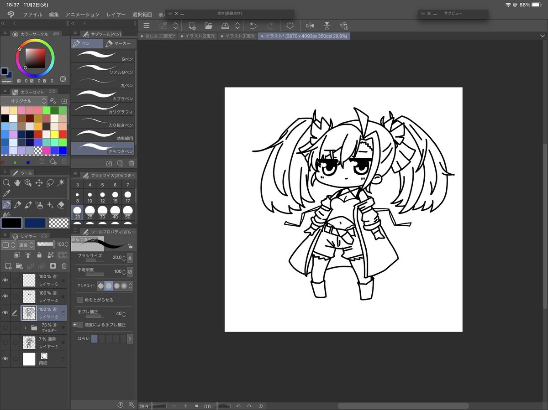Click the transparent color swatch in tool palette
Screen dimensions: 548x410
58,223
